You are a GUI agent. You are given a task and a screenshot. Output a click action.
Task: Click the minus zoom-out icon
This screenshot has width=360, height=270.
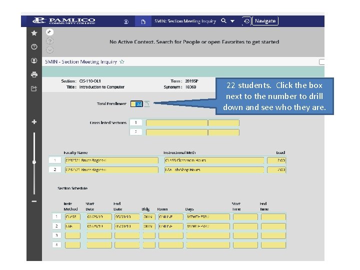[x=34, y=201]
